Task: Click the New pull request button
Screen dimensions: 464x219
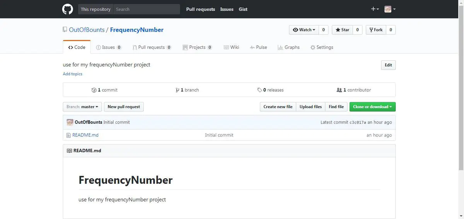Action: (x=124, y=107)
